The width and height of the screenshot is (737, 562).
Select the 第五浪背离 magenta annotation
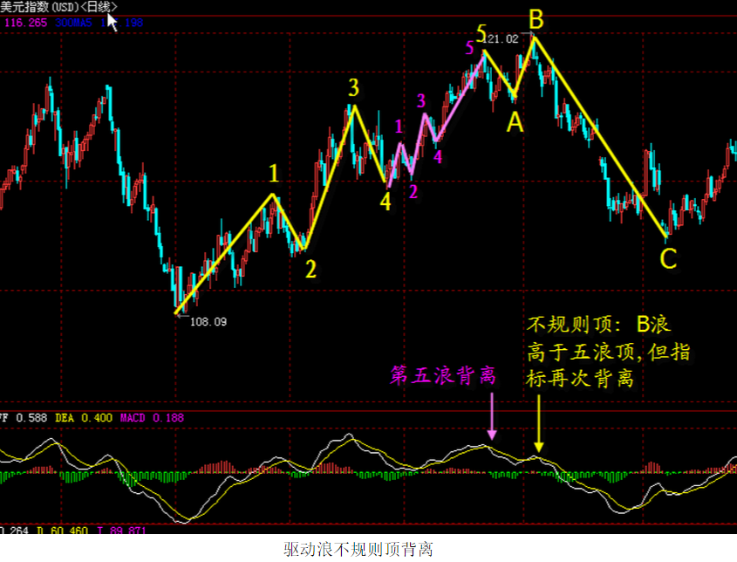tap(443, 376)
